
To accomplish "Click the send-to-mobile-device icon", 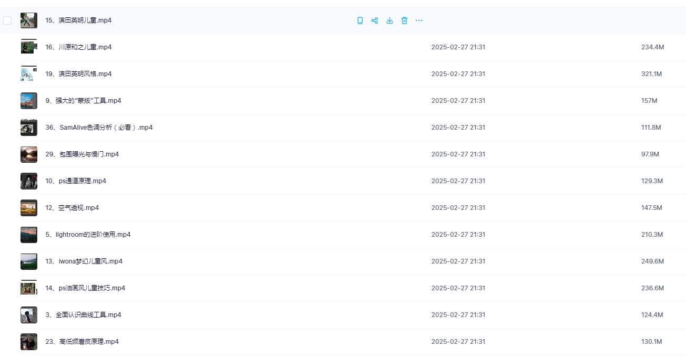I will coord(360,20).
